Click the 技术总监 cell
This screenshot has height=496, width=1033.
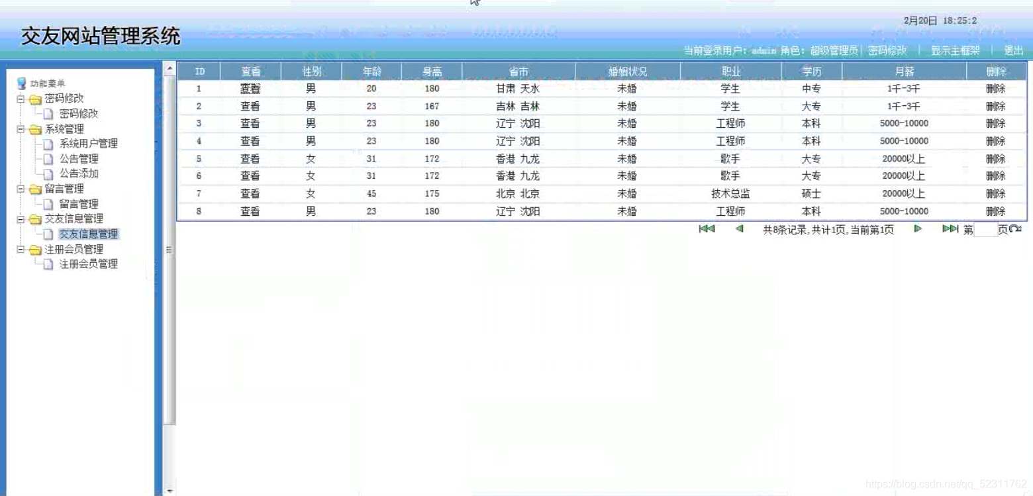pyautogui.click(x=730, y=194)
